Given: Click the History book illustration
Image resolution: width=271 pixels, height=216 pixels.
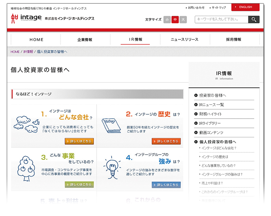Looking at the screenshot, I should (x=111, y=126).
